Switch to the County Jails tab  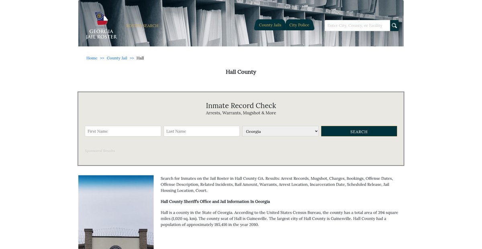click(270, 25)
